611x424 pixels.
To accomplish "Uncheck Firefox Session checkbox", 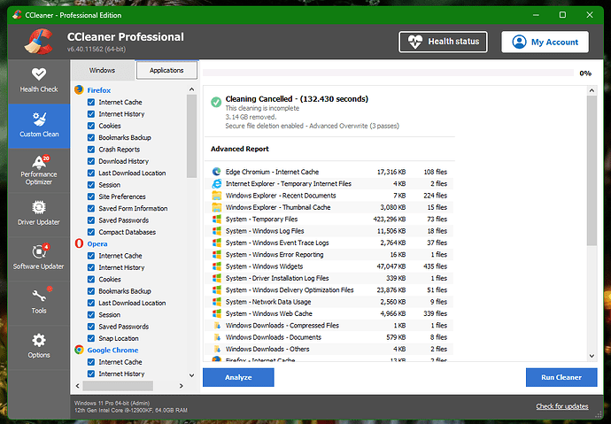I will point(91,184).
